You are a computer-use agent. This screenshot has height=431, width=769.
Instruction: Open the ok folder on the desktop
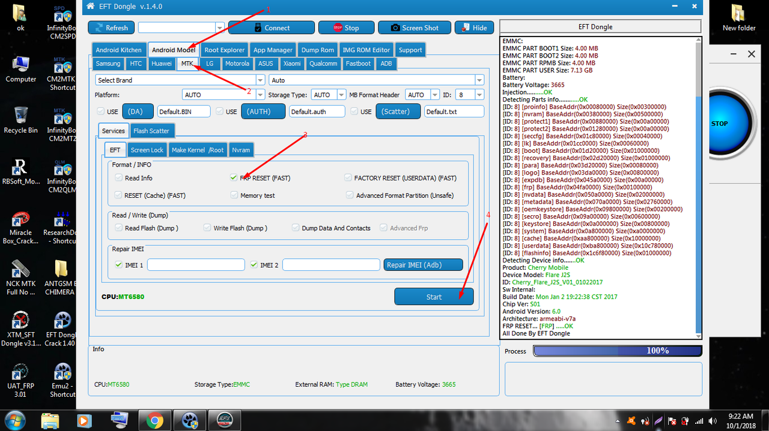tap(20, 17)
